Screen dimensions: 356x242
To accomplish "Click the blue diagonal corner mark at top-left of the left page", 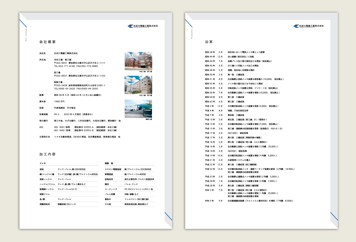I will 23,23.
